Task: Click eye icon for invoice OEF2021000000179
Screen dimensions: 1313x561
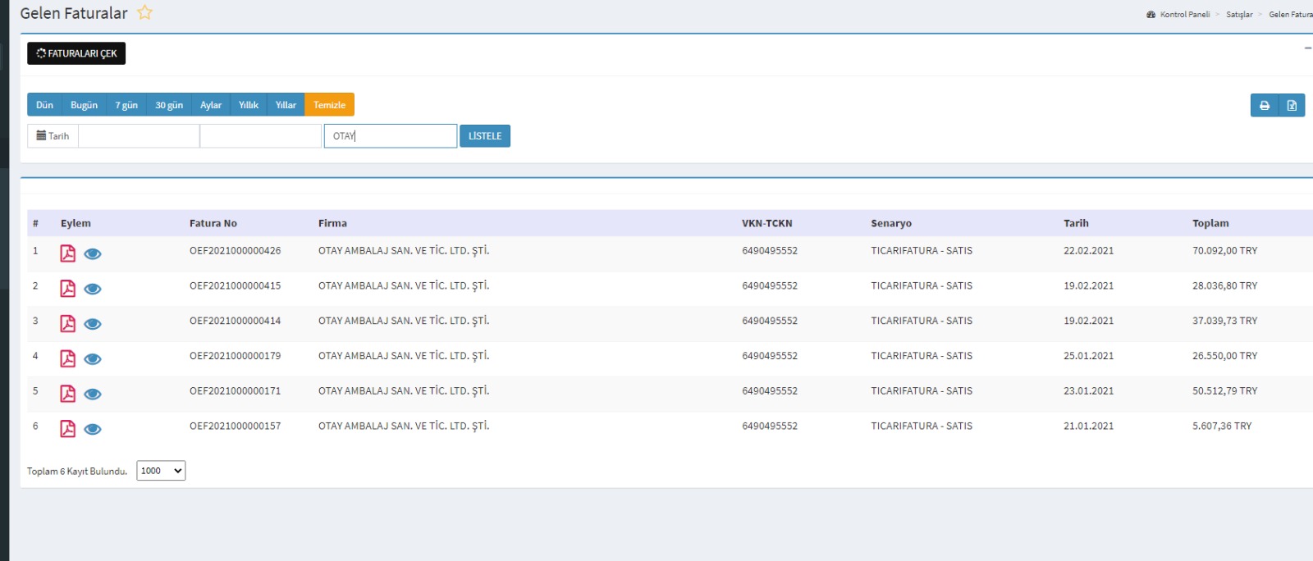Action: [x=93, y=359]
